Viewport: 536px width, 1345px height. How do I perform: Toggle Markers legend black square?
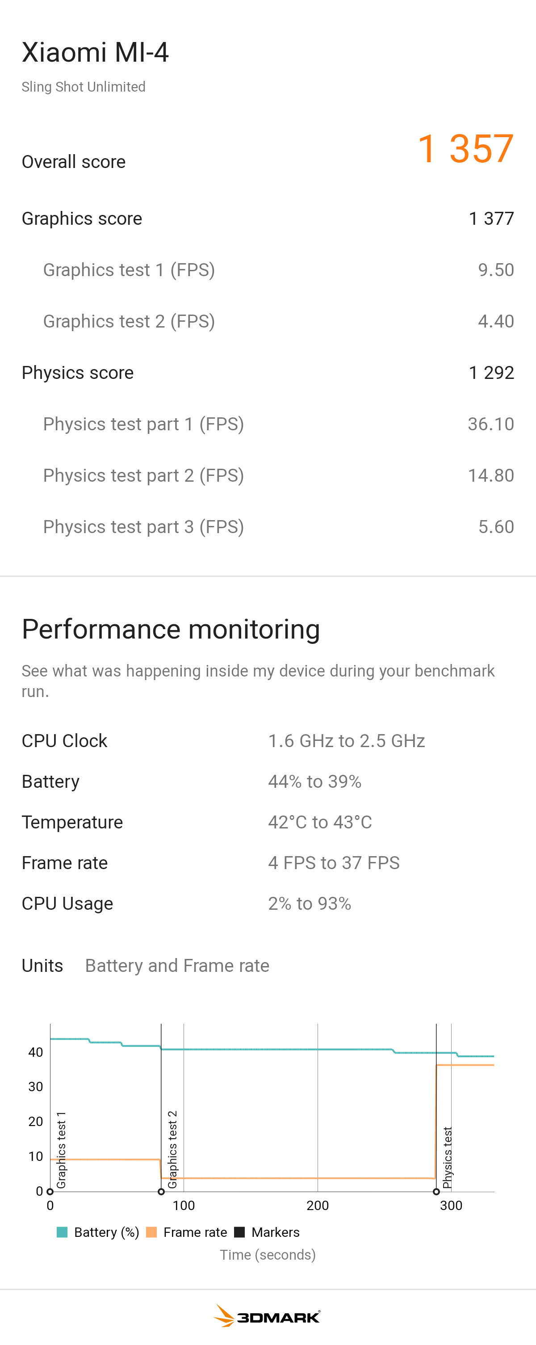tap(239, 1232)
